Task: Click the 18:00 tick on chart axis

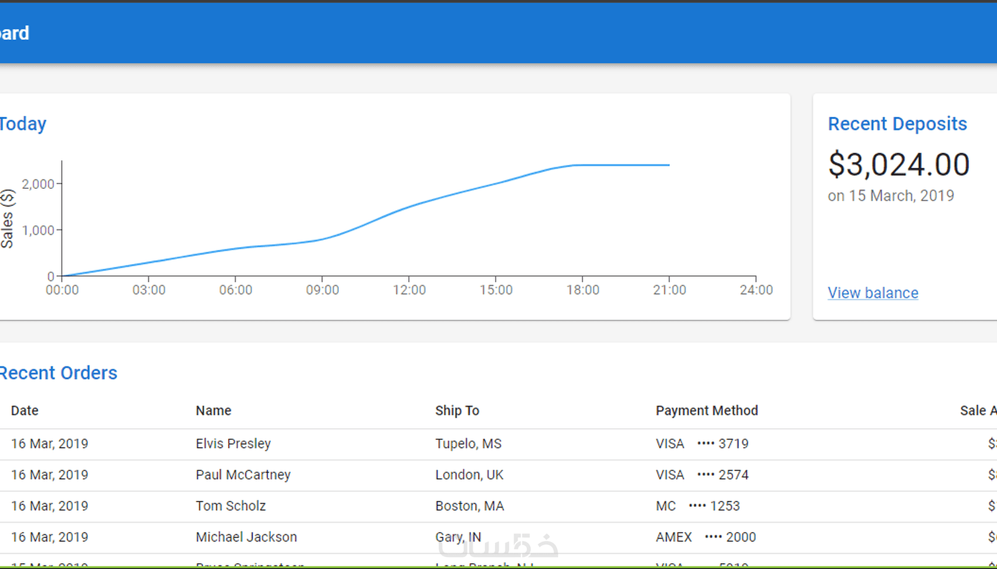Action: tap(583, 290)
